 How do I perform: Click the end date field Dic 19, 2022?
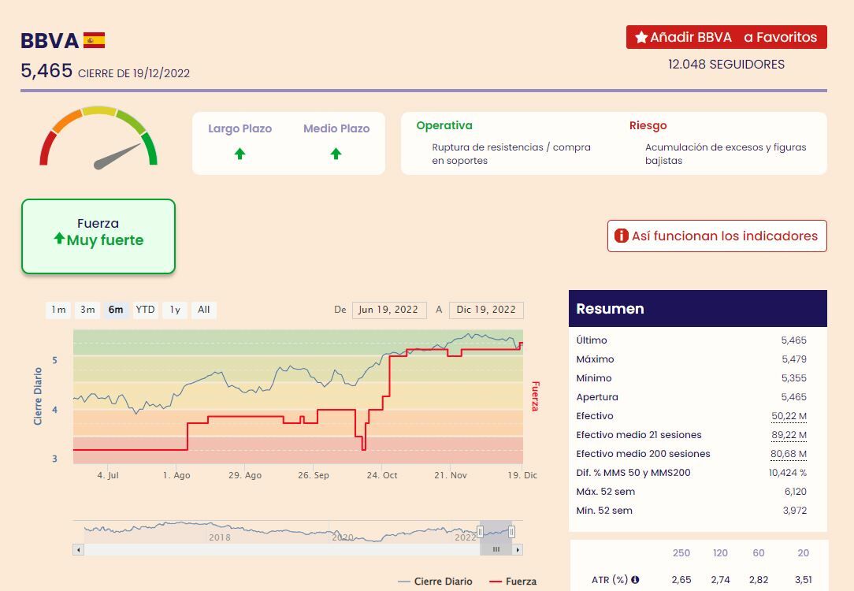[x=486, y=310]
